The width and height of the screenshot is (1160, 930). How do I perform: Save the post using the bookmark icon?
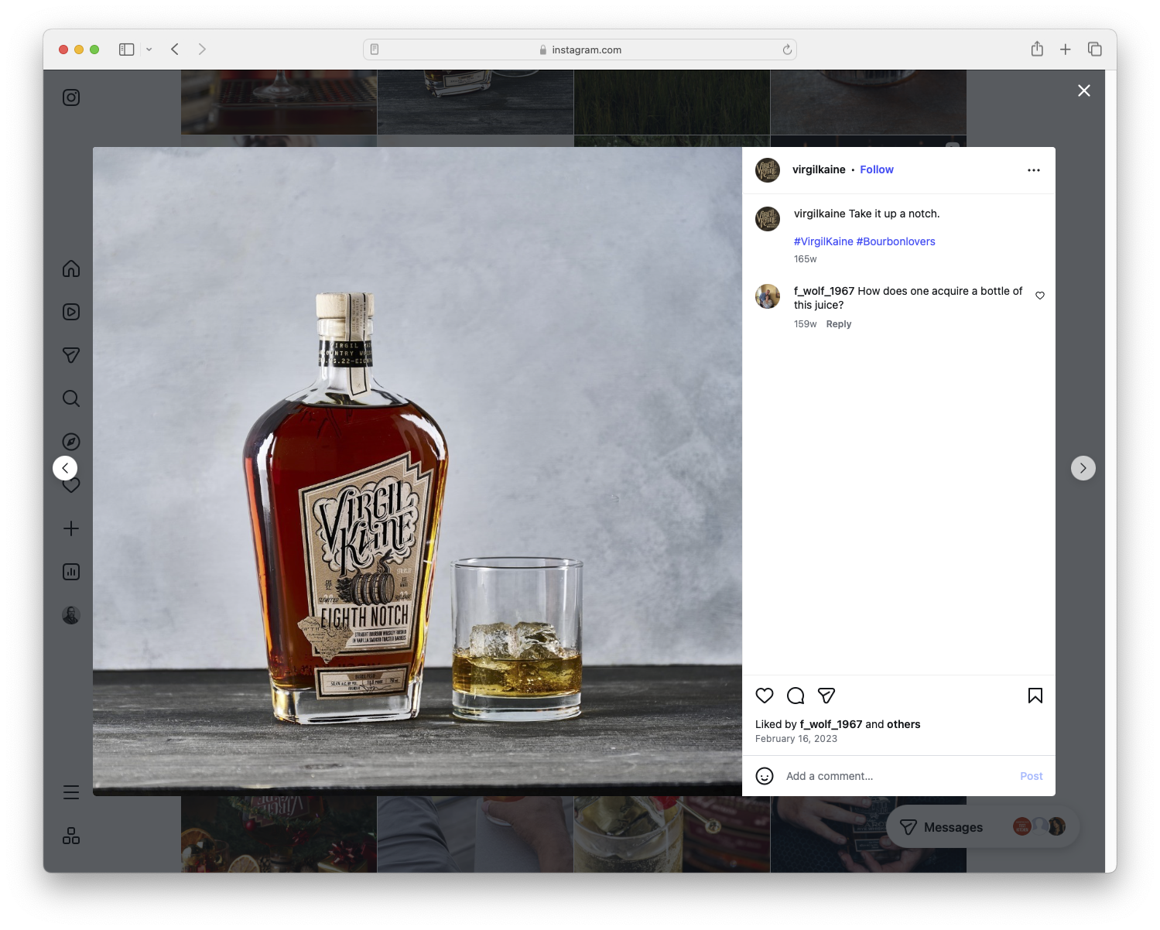1035,696
